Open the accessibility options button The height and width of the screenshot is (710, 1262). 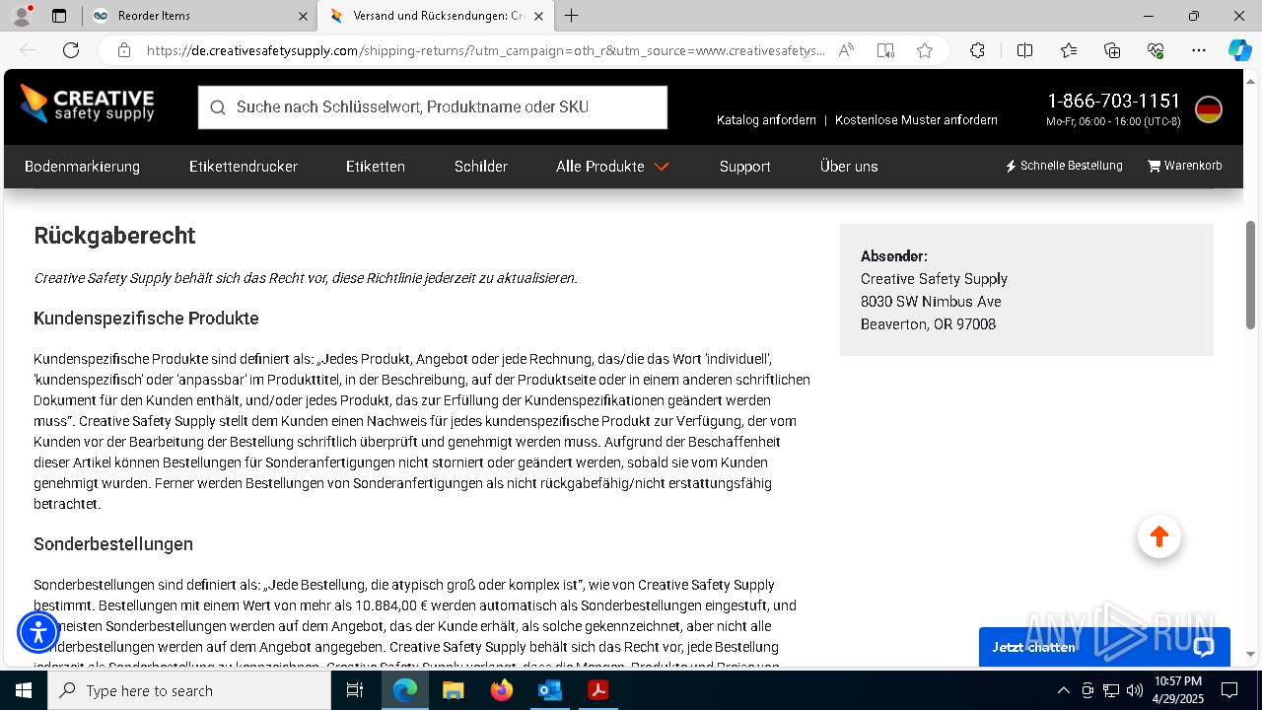click(39, 631)
